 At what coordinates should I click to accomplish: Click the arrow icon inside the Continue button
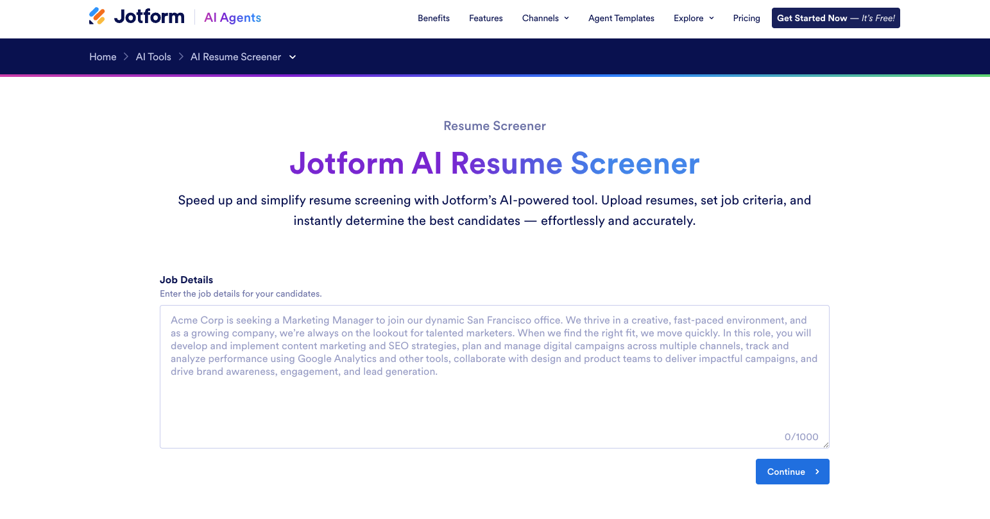point(817,472)
